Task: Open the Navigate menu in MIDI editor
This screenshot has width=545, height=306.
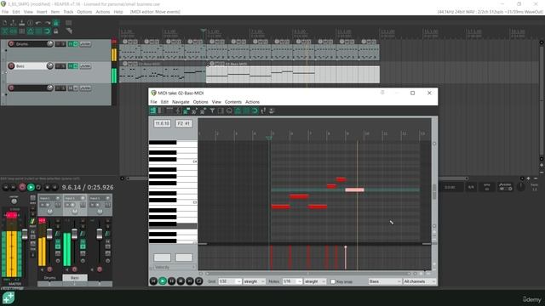Action: point(181,102)
